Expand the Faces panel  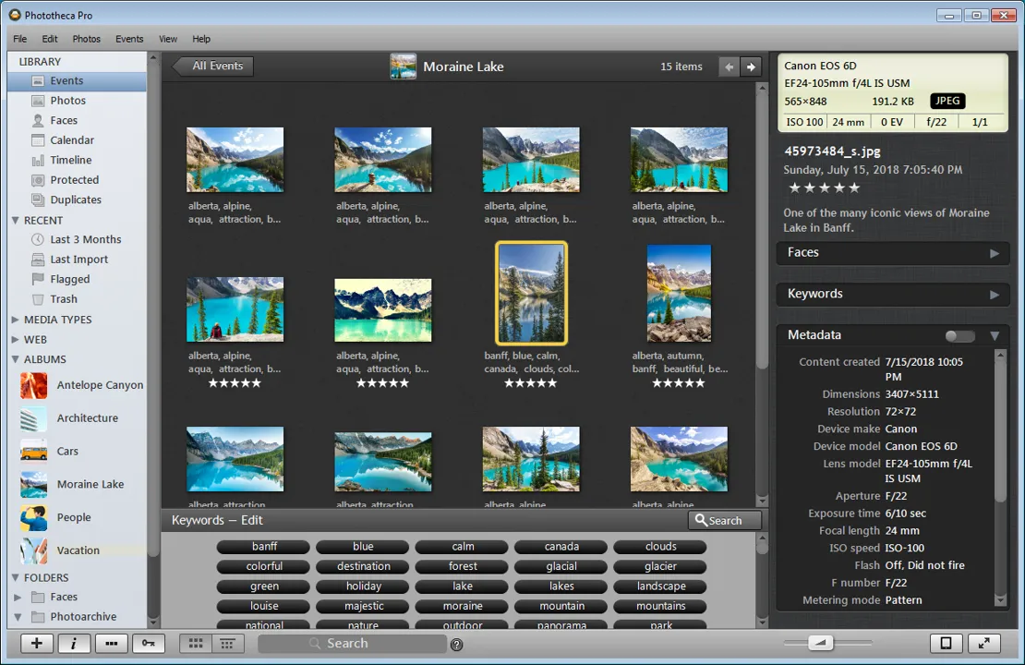point(995,253)
